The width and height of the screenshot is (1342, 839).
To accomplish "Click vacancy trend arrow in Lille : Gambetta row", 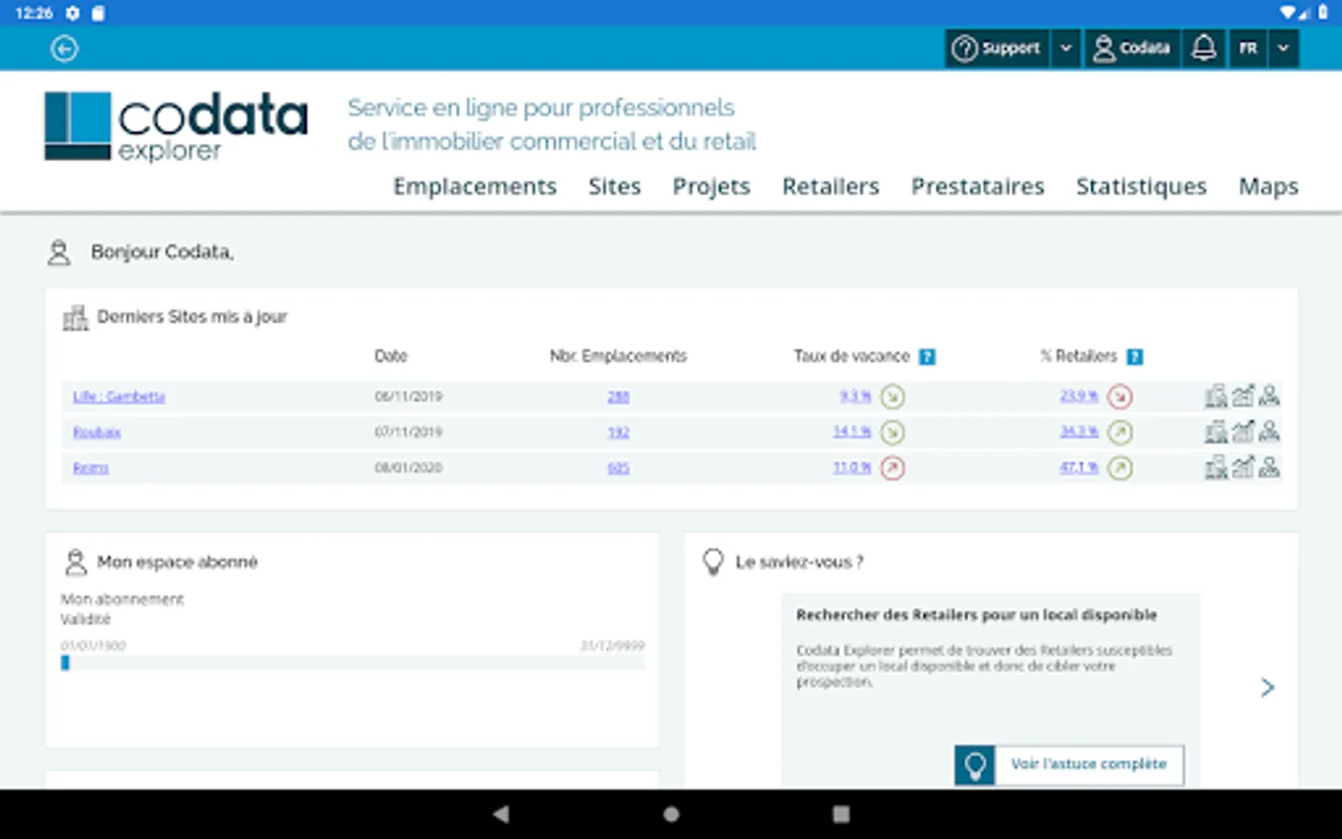I will (x=893, y=397).
